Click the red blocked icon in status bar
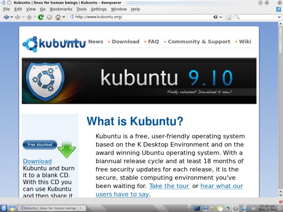The image size is (283, 212). pyautogui.click(x=281, y=201)
